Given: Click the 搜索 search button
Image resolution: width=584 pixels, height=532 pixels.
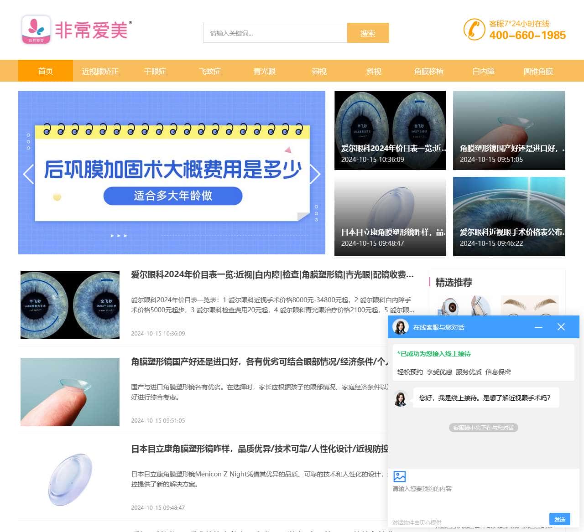Looking at the screenshot, I should (368, 33).
